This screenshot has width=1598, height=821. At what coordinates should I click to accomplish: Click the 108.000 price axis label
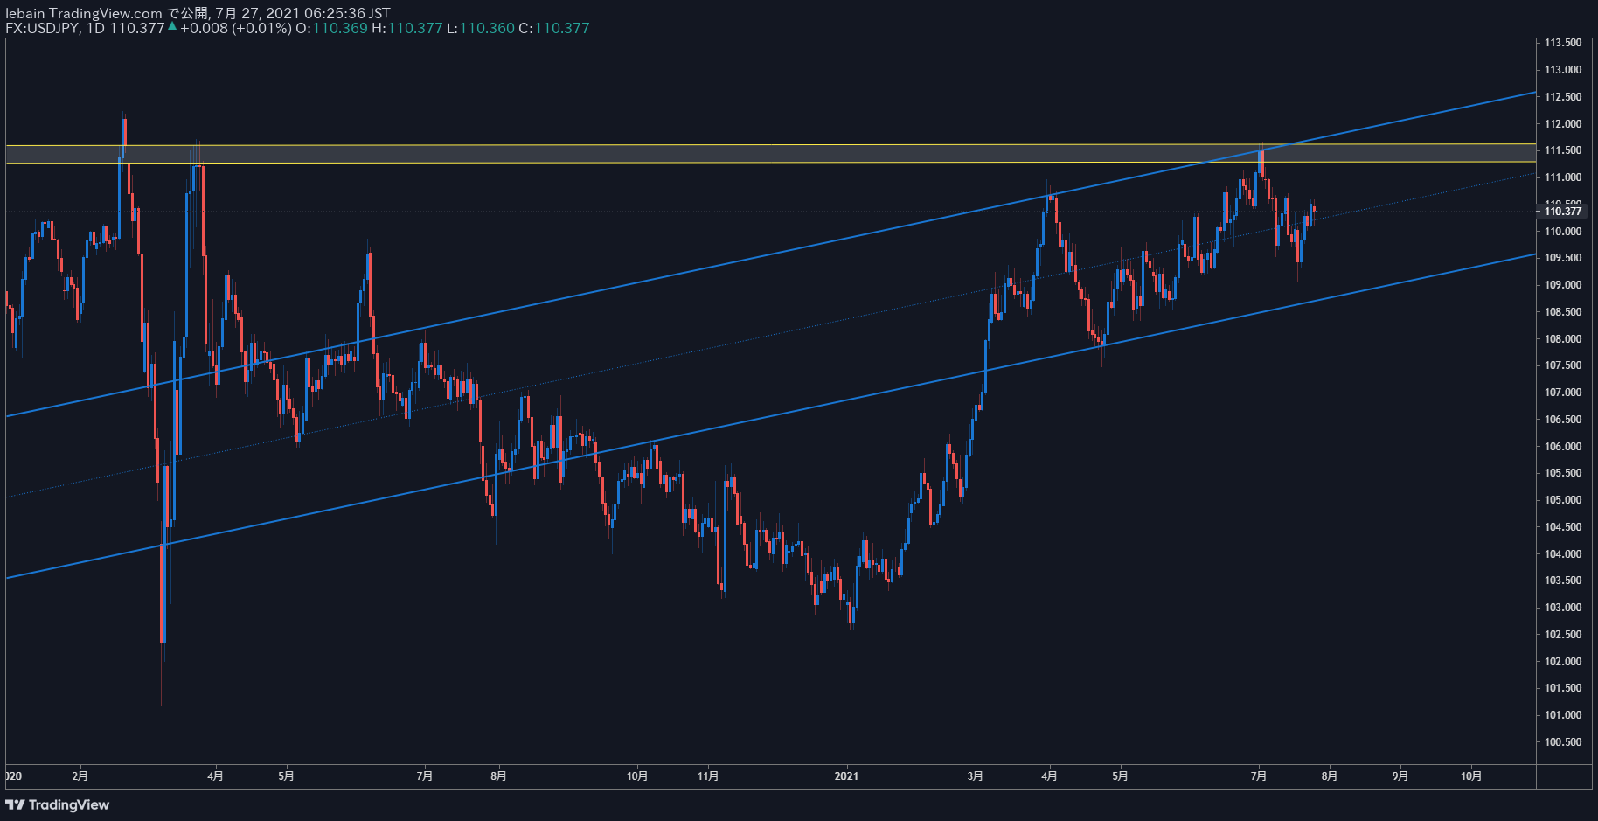1563,339
